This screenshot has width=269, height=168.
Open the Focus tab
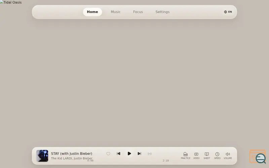click(x=138, y=12)
